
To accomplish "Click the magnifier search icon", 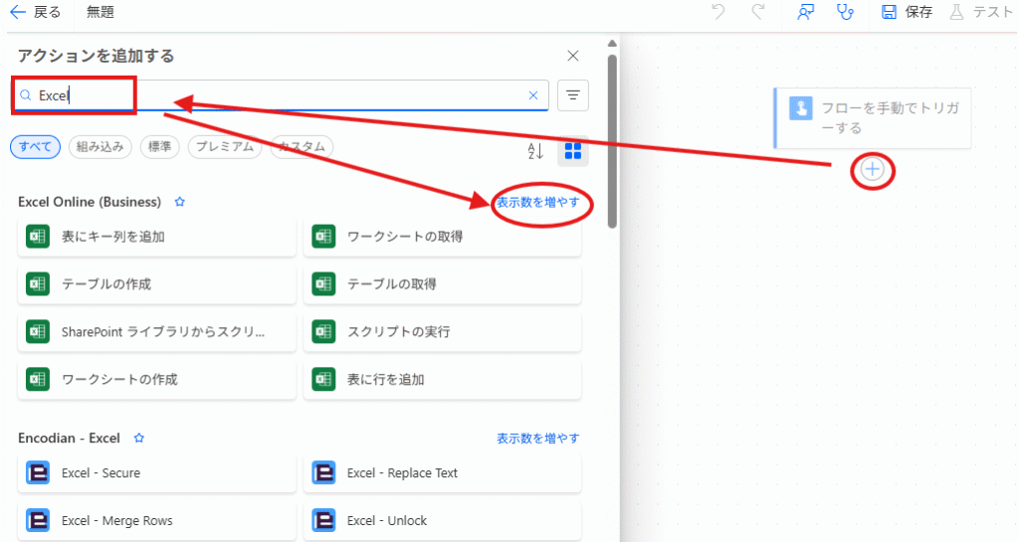I will (25, 95).
